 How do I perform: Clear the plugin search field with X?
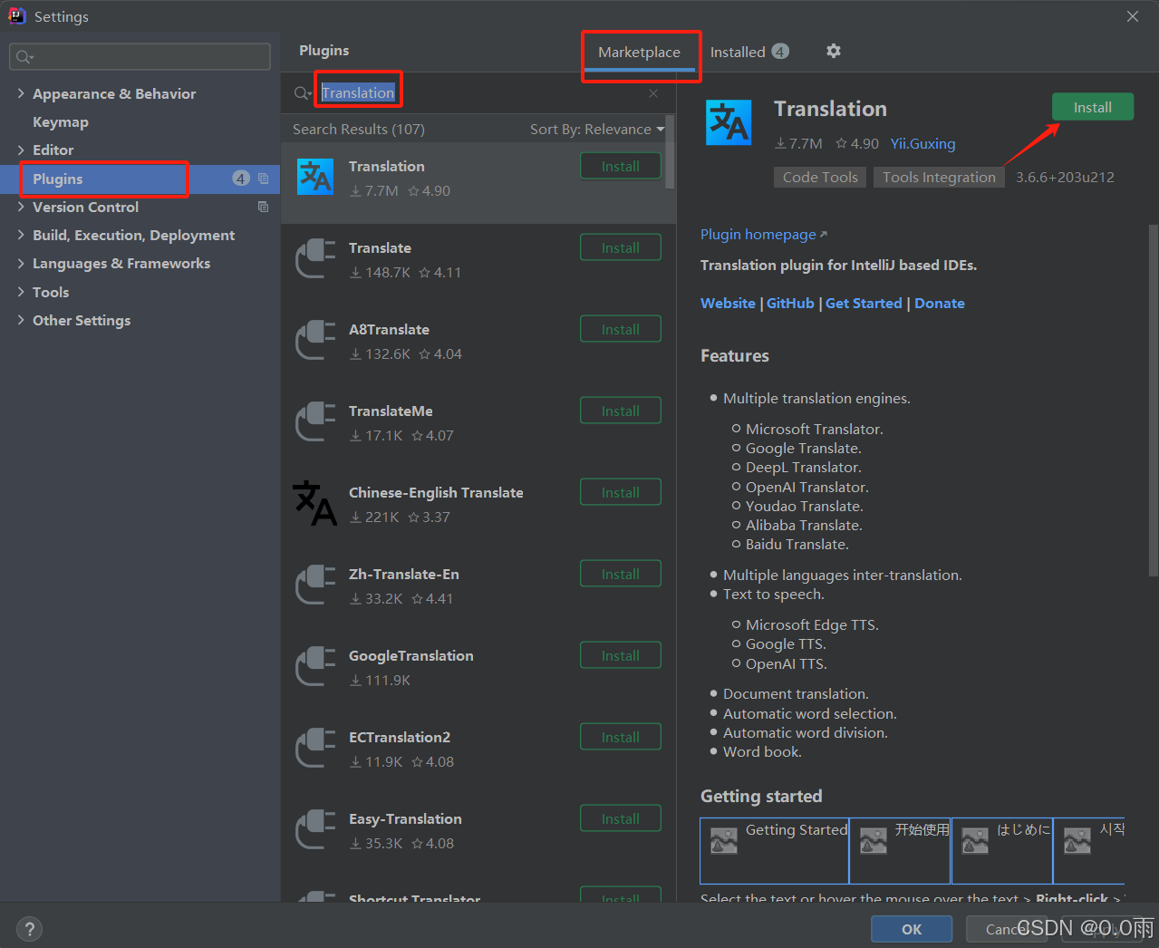pyautogui.click(x=653, y=93)
